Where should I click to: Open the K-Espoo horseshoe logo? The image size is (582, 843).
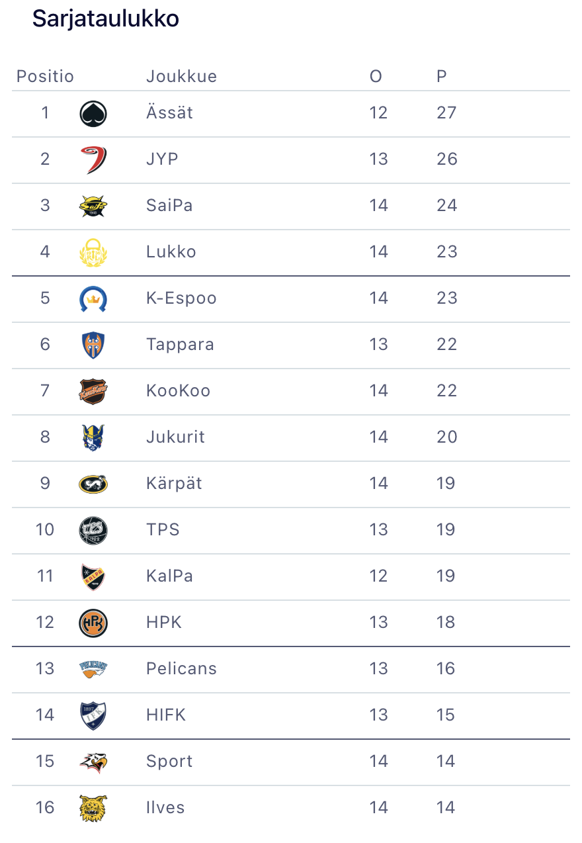click(x=93, y=298)
